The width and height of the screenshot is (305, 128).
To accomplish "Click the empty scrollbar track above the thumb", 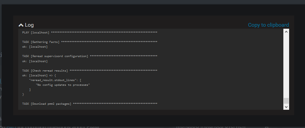I will click(286, 66).
